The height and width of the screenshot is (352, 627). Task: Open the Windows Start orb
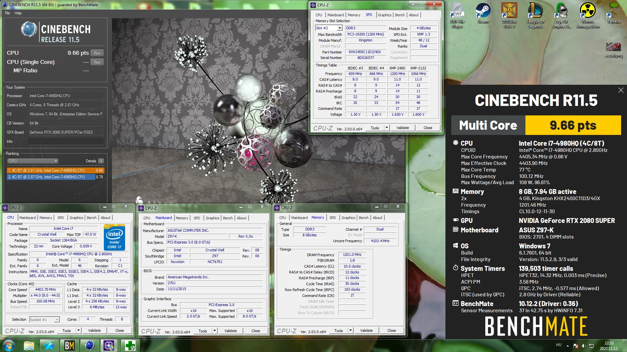9,345
